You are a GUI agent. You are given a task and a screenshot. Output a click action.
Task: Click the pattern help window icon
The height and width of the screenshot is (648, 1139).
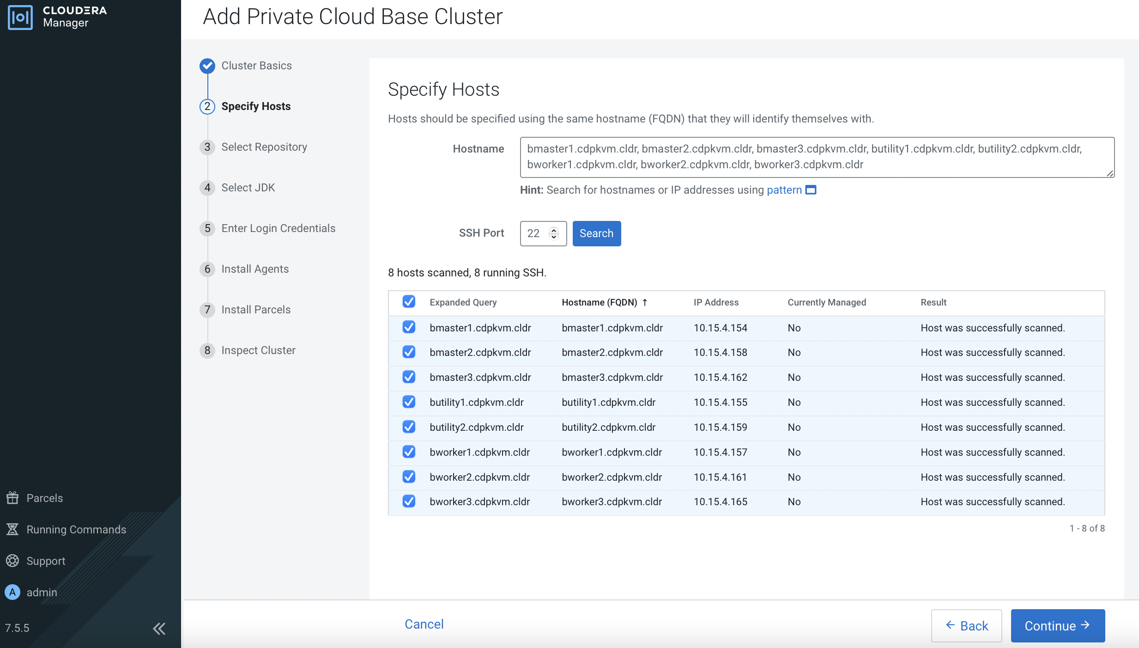811,190
